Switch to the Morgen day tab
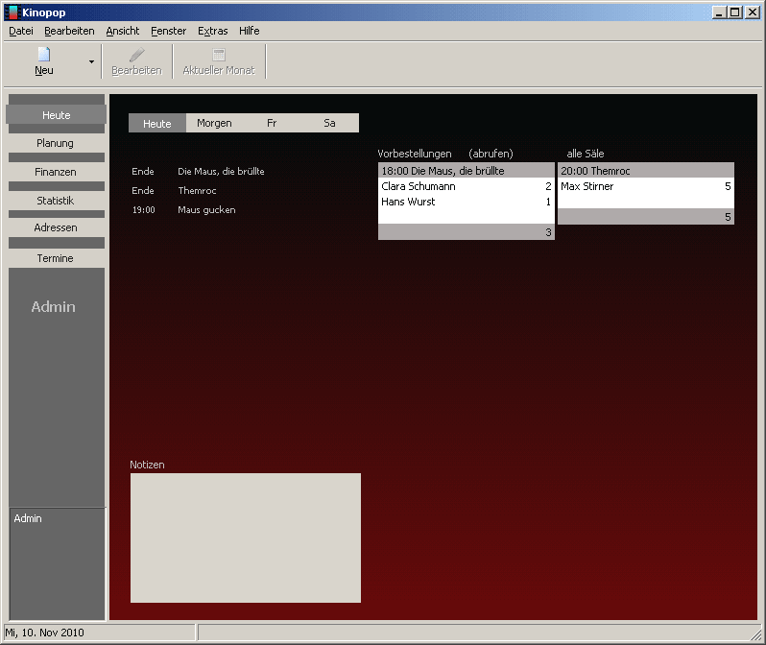 214,123
